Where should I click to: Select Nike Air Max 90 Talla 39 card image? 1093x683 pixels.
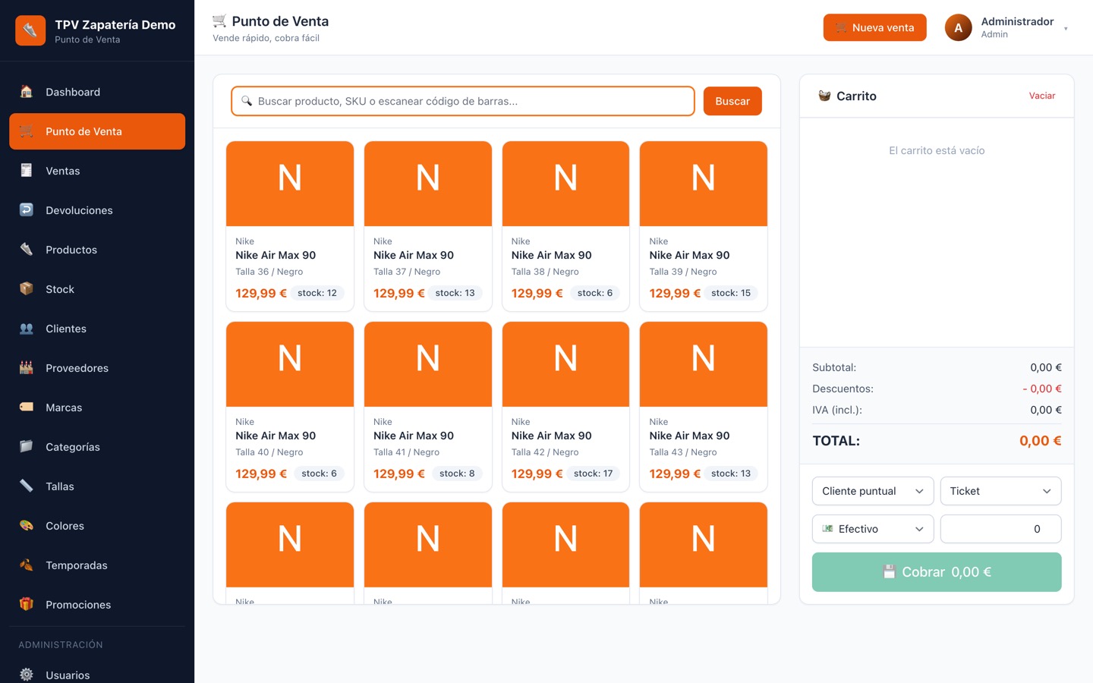[704, 184]
